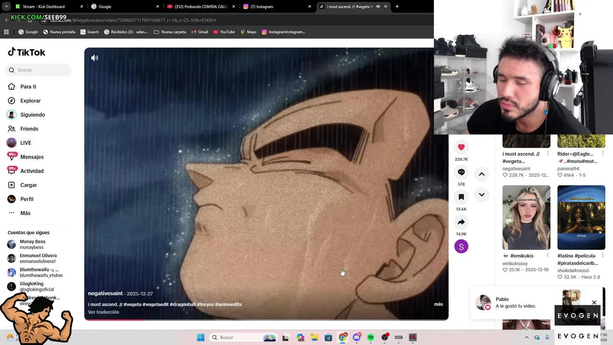613x345 pixels.
Task: Open options for the Rider=@Eagle card
Action: [602, 154]
